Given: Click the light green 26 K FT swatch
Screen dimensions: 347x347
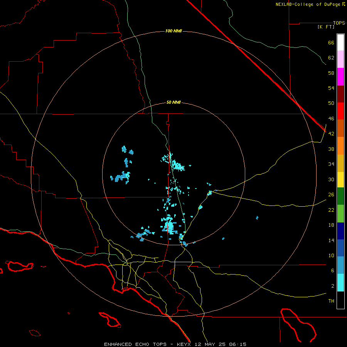Looking at the screenshot, I should coord(340,214).
